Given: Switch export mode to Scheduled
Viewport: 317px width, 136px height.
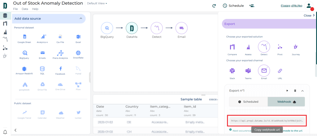Looking at the screenshot, I should tap(249, 102).
